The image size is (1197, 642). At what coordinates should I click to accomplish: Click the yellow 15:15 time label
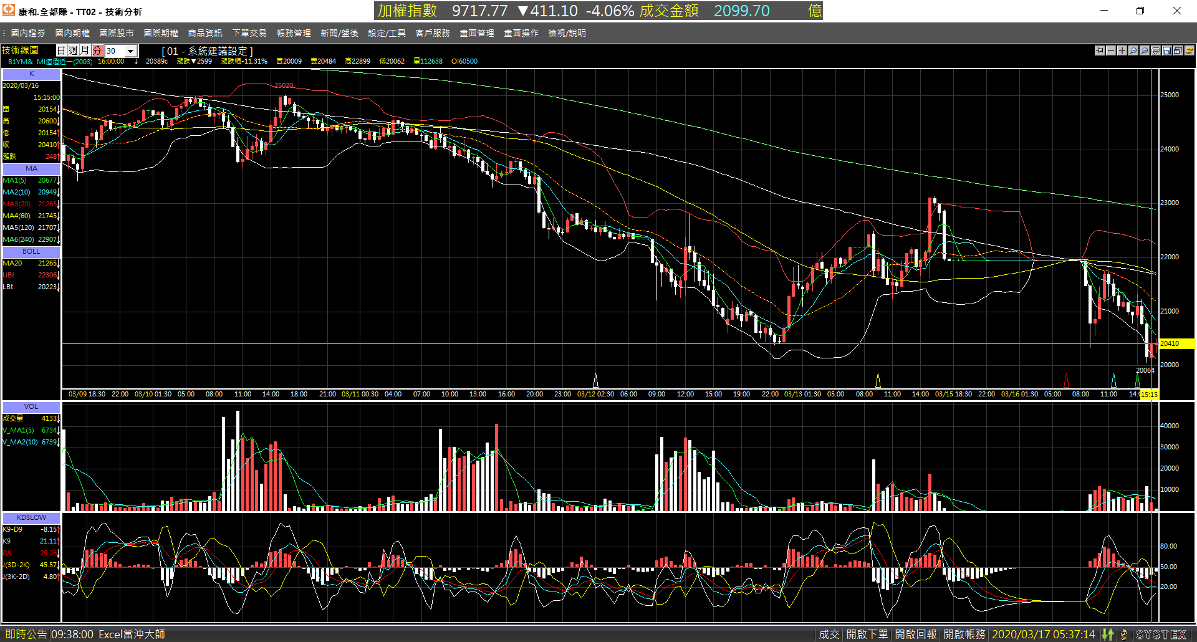click(1149, 395)
